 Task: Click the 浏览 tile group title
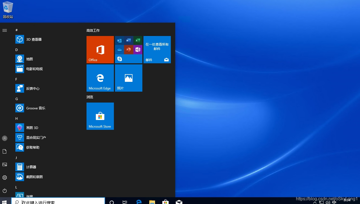90,97
